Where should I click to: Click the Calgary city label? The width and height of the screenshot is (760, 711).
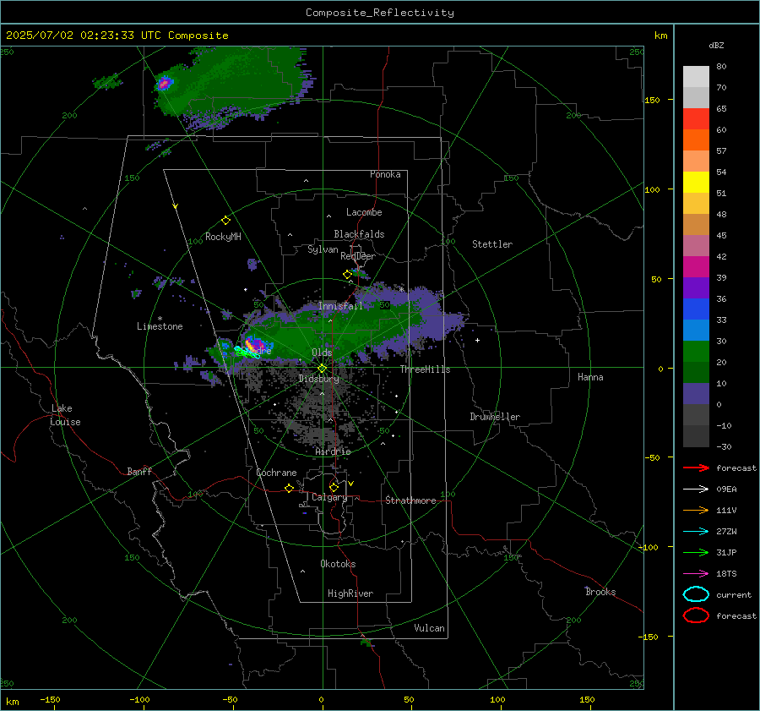[x=329, y=497]
